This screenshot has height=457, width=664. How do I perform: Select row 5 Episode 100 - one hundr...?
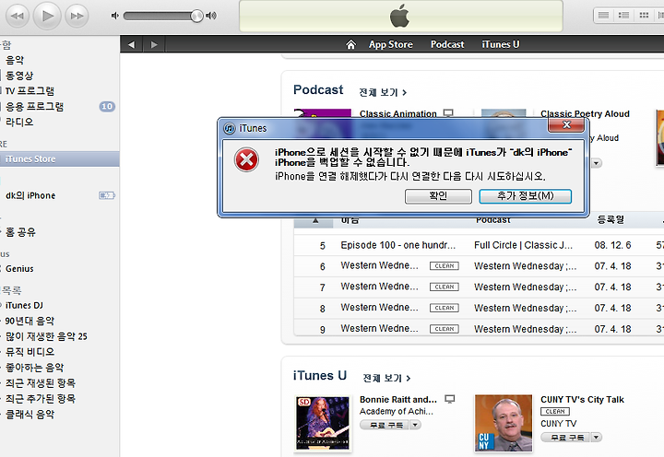pos(398,245)
